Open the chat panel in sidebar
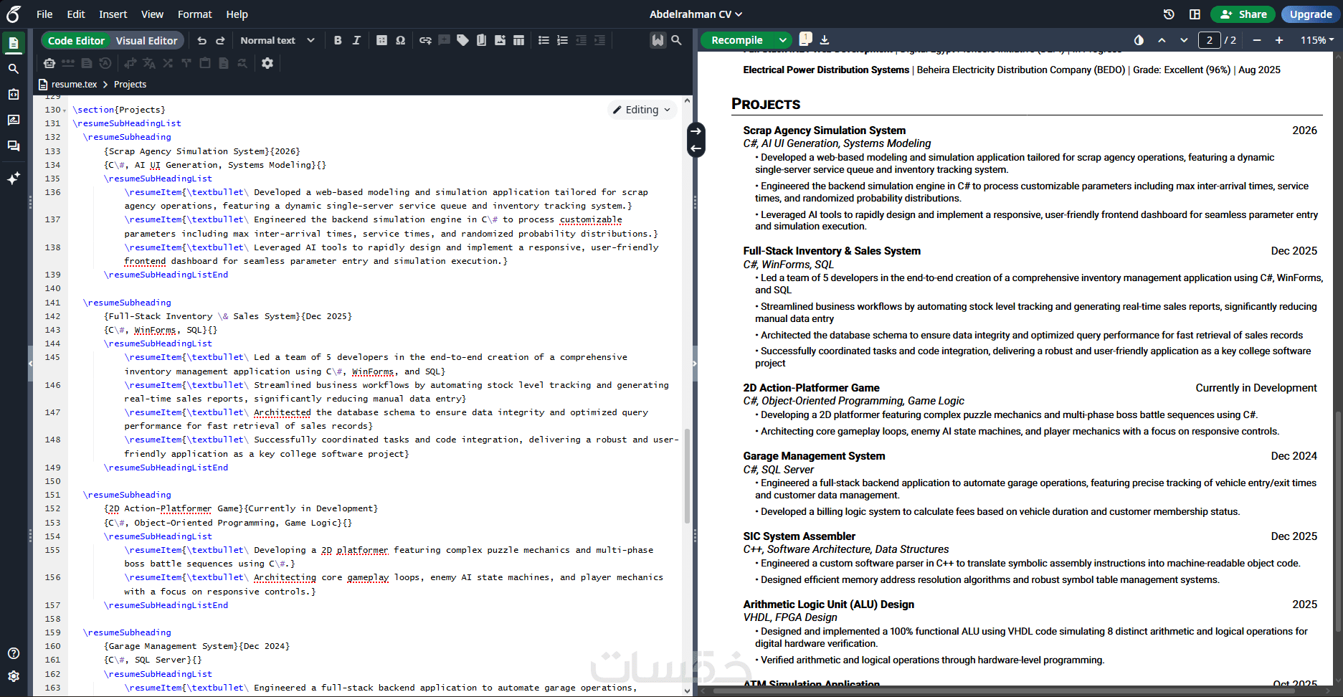 [x=14, y=146]
